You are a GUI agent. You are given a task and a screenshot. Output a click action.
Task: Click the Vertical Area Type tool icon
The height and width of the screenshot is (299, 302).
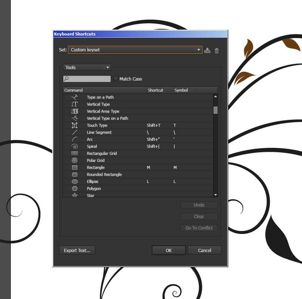tap(74, 111)
